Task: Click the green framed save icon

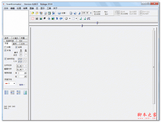Action: coord(49,13)
